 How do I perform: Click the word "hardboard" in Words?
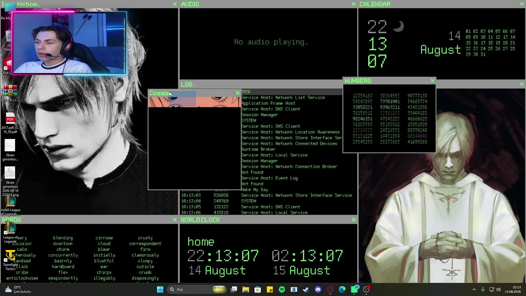(x=63, y=266)
